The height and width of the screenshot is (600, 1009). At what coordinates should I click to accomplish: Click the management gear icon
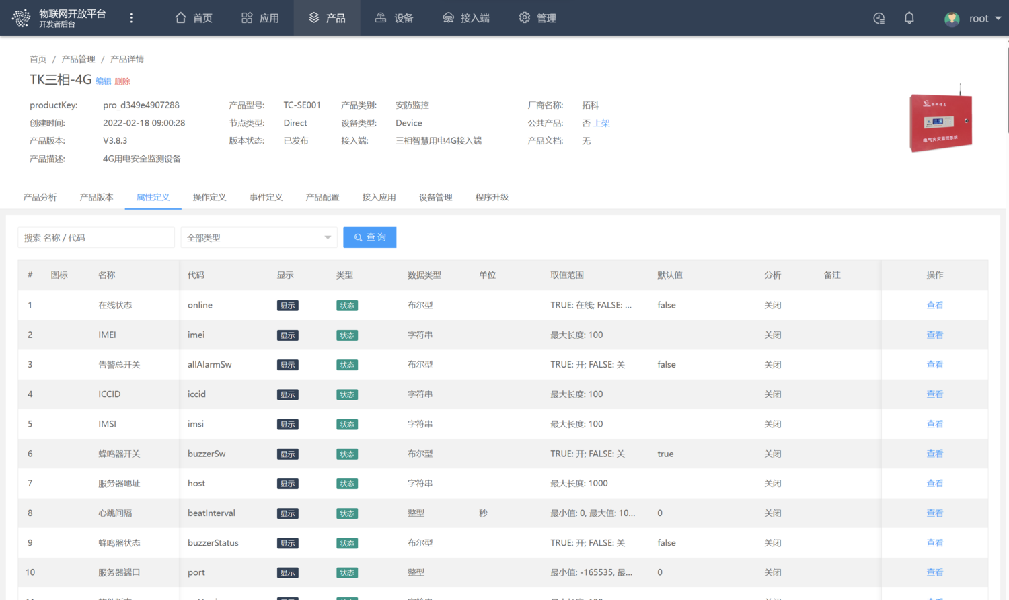coord(525,17)
